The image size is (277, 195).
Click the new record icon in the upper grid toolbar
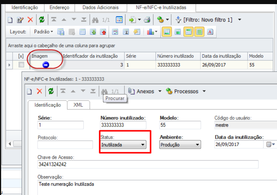(10, 20)
